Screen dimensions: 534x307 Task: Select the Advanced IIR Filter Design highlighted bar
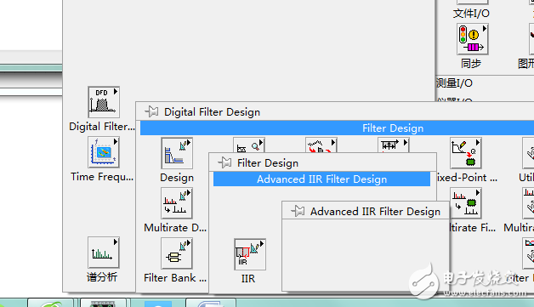[321, 179]
